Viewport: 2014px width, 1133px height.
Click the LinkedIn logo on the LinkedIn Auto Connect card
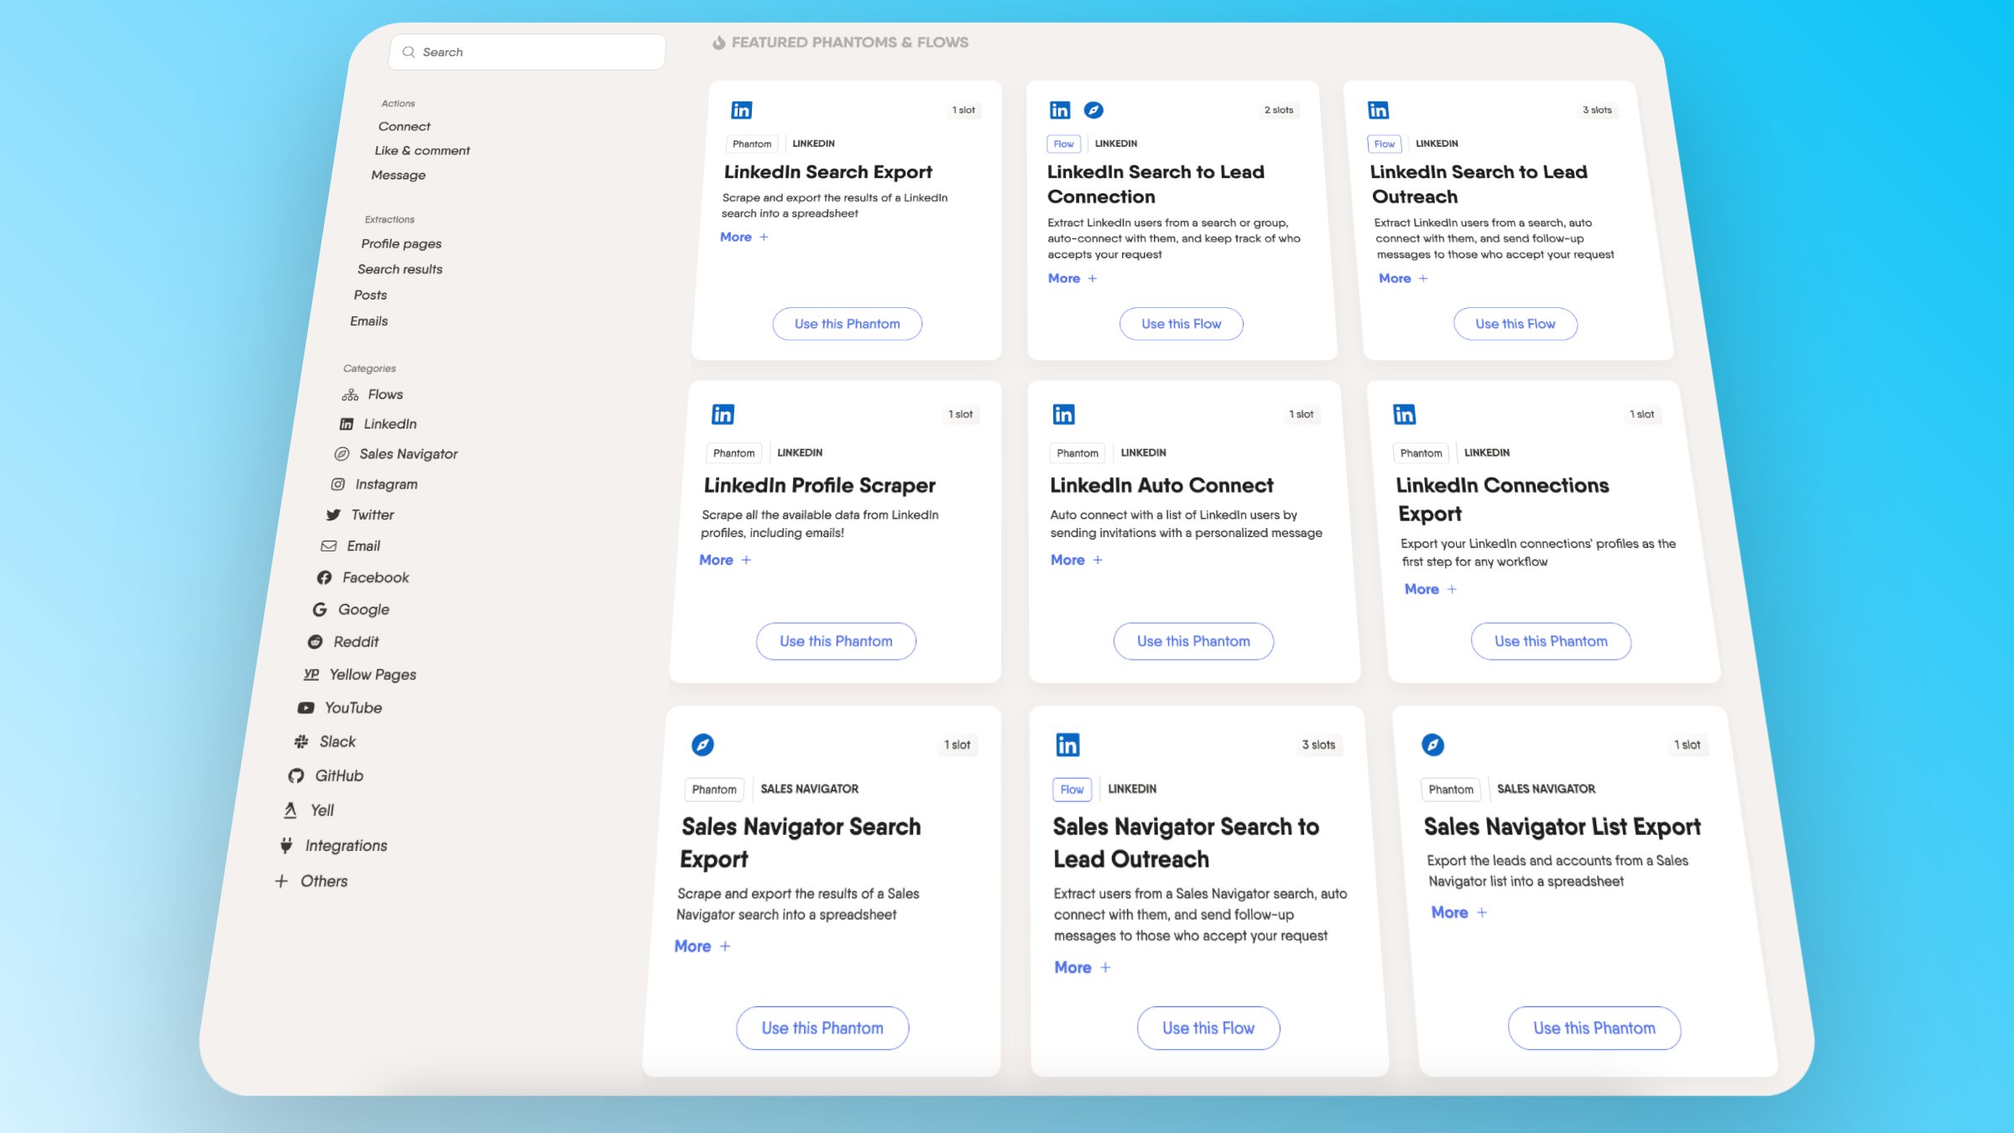pyautogui.click(x=1063, y=414)
